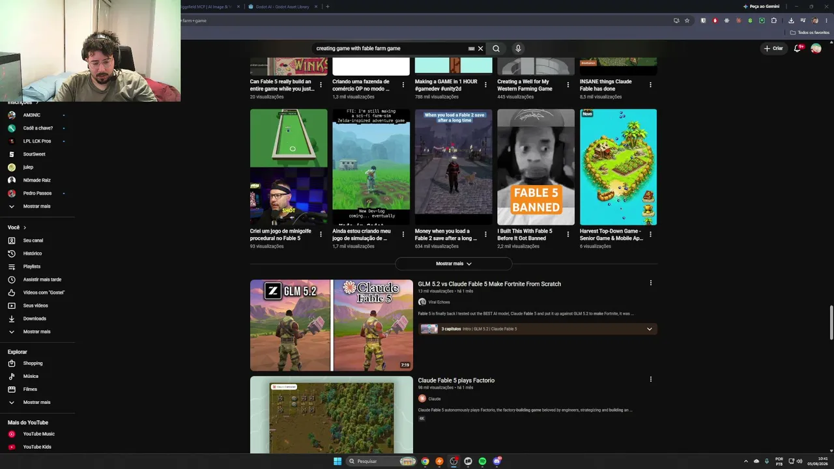The image size is (834, 469).
Task: Open options for "Money when you load" short
Action: pos(485,234)
